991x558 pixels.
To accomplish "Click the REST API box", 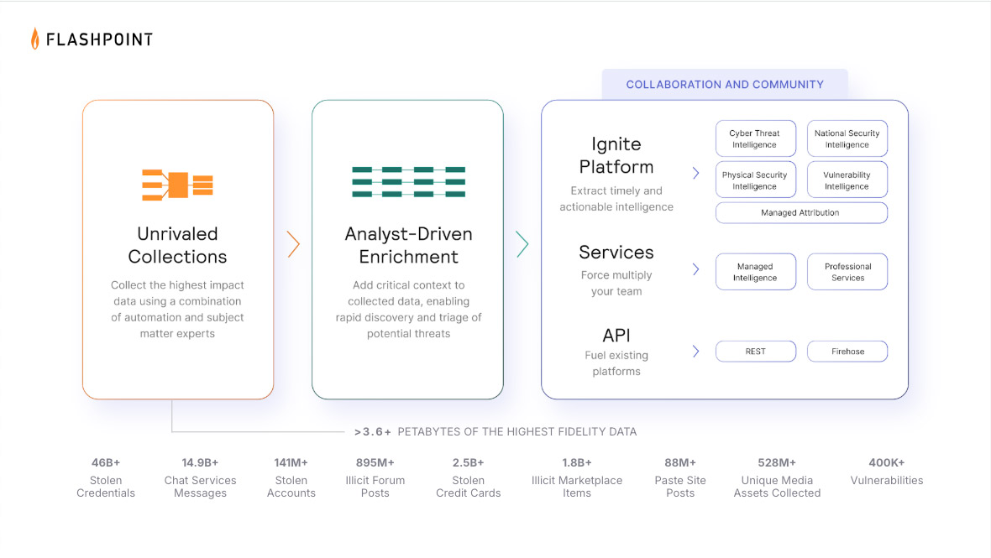I will click(x=756, y=352).
